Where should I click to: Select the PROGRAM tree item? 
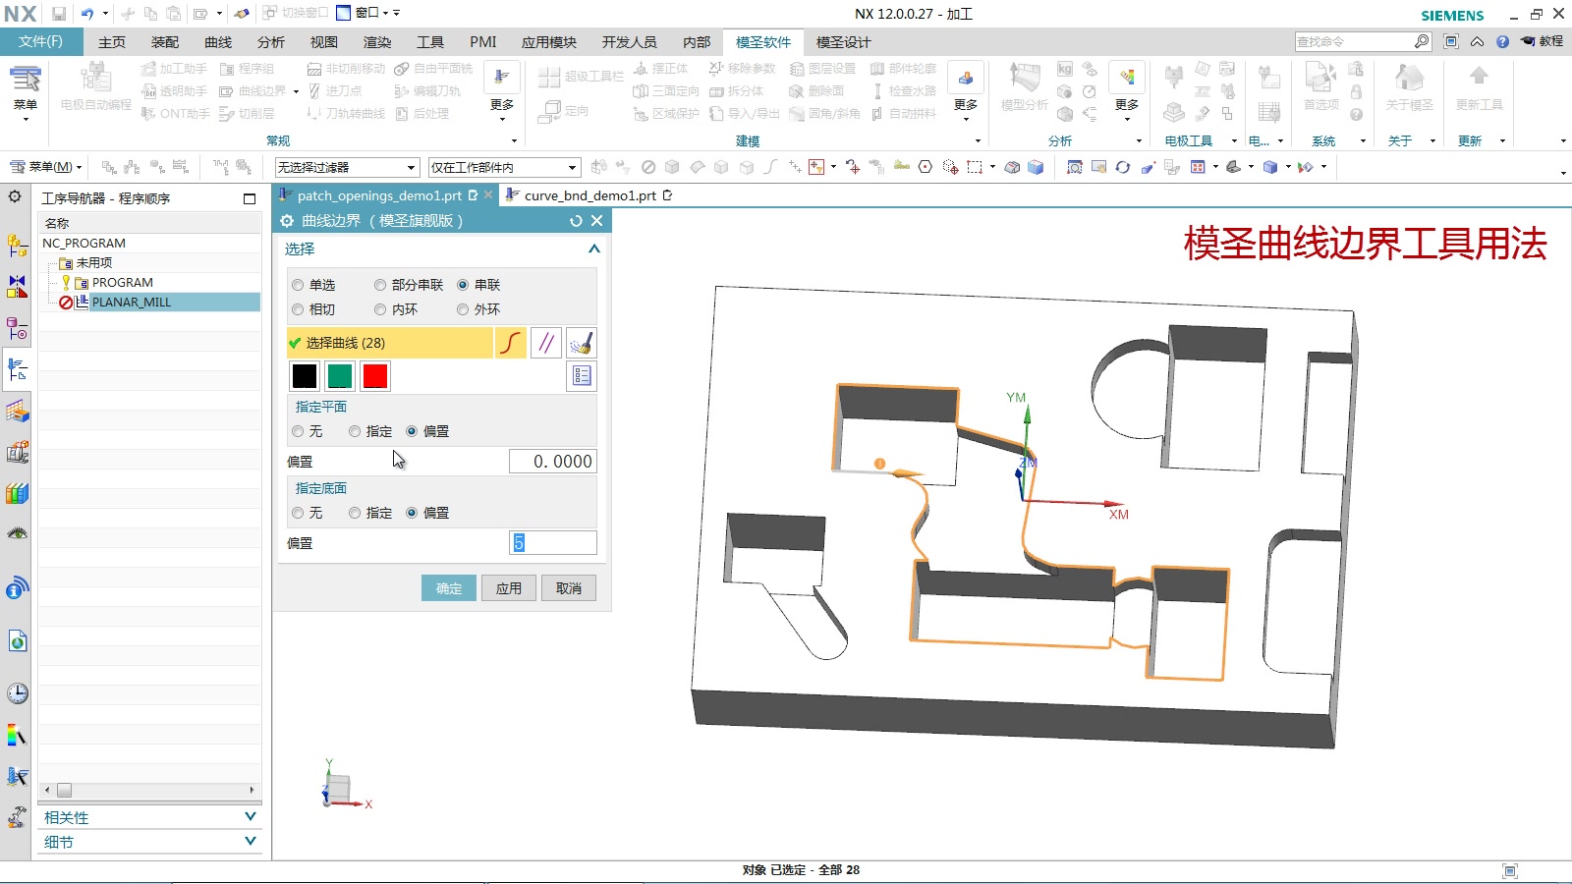point(123,283)
